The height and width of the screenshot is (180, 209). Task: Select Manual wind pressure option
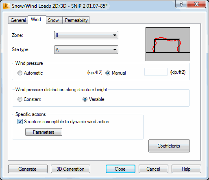[x=108, y=73]
